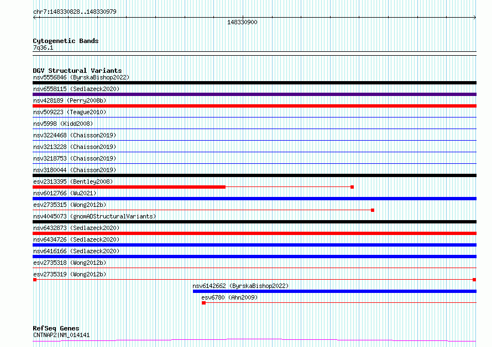Screen dimensions: 492x347
Task: Click the ruler's right arrow end
Action: [x=475, y=18]
